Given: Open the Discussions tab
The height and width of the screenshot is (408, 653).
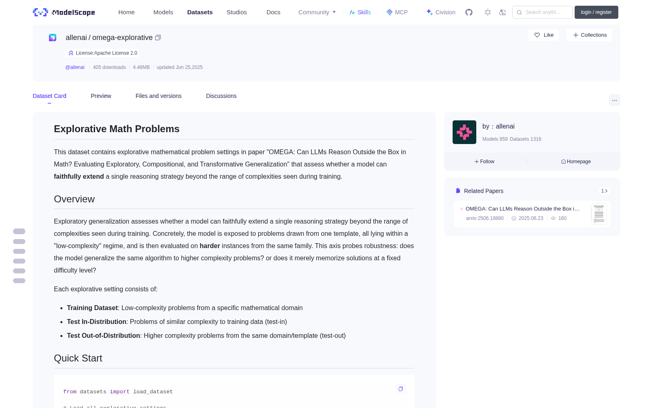Looking at the screenshot, I should (221, 96).
